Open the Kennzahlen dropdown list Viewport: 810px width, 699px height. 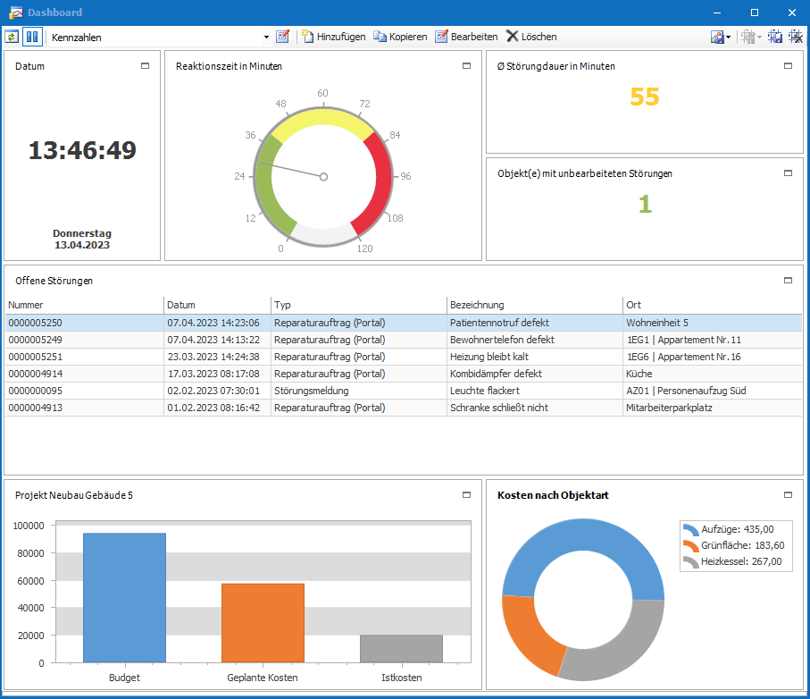(x=266, y=38)
